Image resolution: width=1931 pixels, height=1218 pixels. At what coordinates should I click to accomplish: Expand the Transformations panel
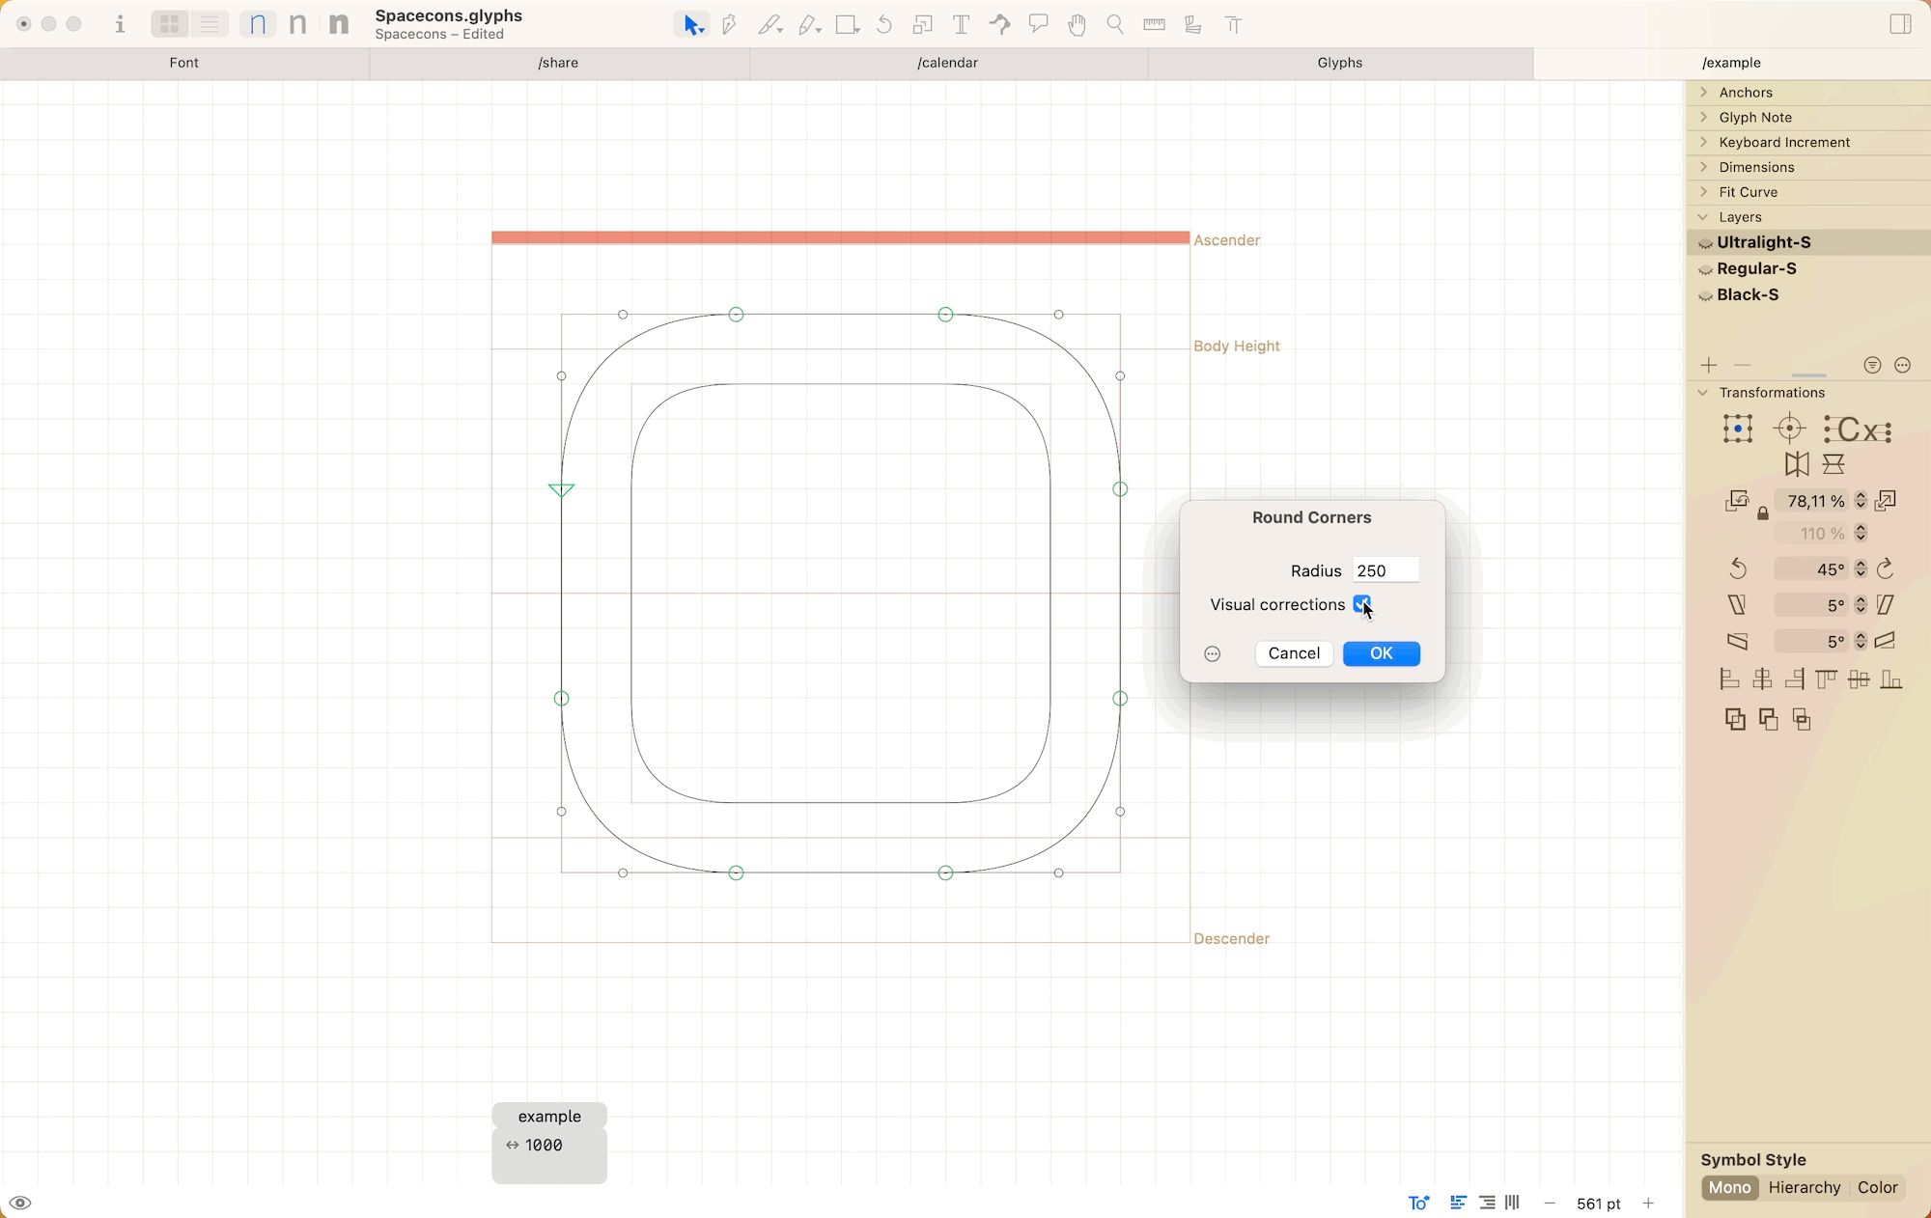pos(1702,393)
